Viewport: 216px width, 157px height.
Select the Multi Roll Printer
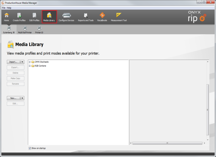pyautogui.click(x=25, y=30)
